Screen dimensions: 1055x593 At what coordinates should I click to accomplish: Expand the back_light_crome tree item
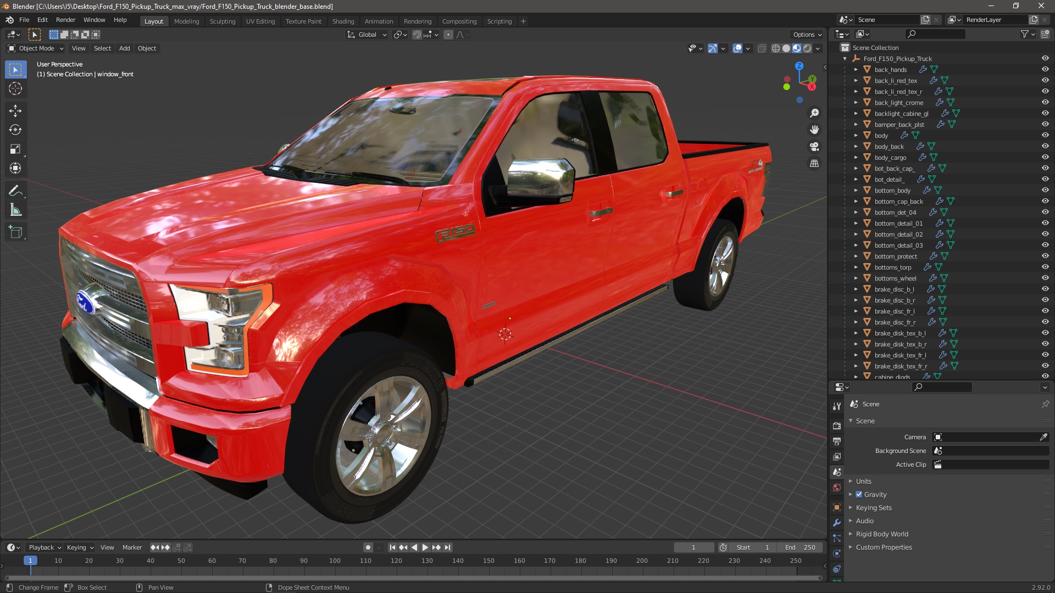tap(856, 102)
